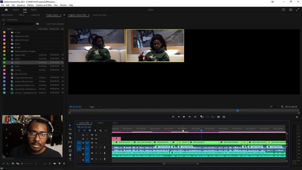Open Program monitor settings wrench
This screenshot has height=170, width=302.
[282, 107]
